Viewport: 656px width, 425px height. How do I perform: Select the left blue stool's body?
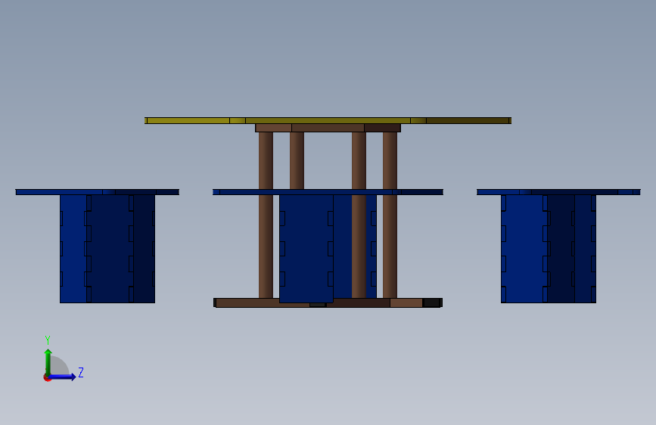click(107, 249)
